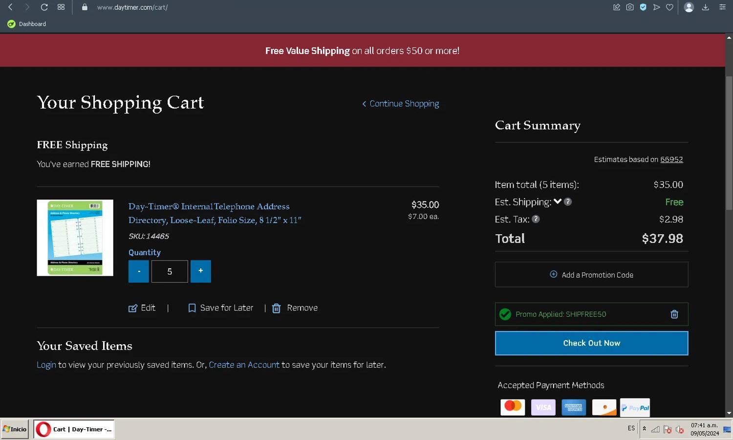Viewport: 733px width, 440px height.
Task: Click the browser forward arrow
Action: (27, 7)
